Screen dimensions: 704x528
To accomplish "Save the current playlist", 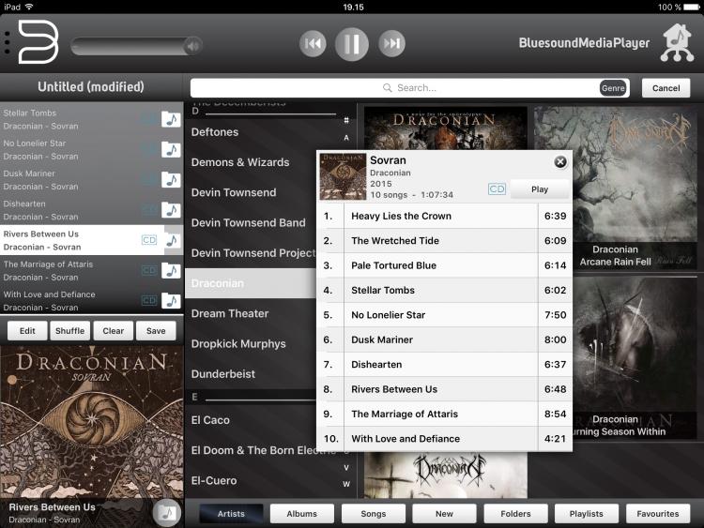I will click(x=156, y=331).
